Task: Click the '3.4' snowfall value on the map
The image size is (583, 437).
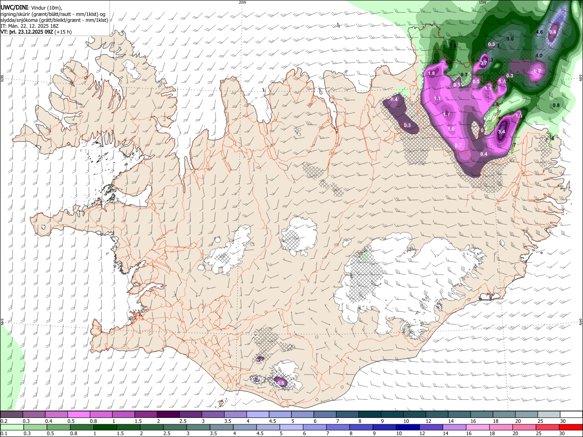Action: [x=501, y=132]
